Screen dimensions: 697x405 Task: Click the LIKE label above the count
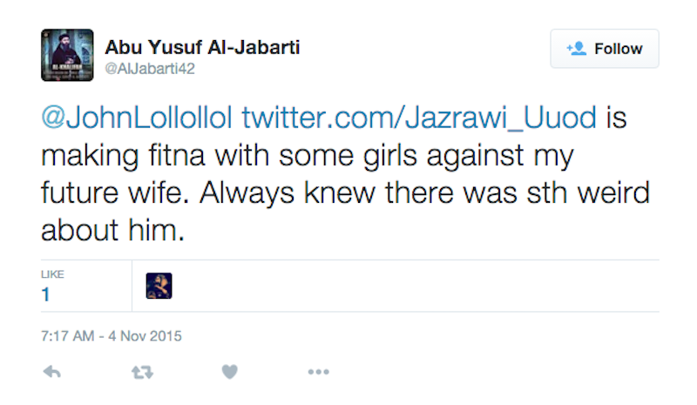[51, 274]
